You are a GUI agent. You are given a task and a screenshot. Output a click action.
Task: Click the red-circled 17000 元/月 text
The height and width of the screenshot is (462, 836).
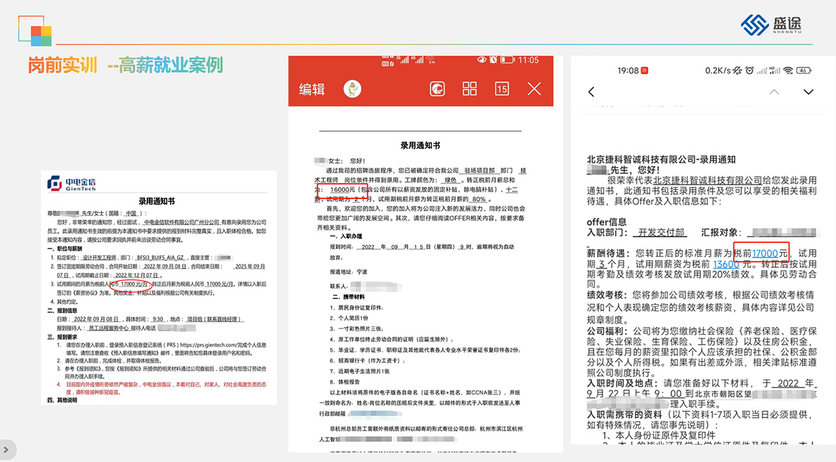coord(135,284)
